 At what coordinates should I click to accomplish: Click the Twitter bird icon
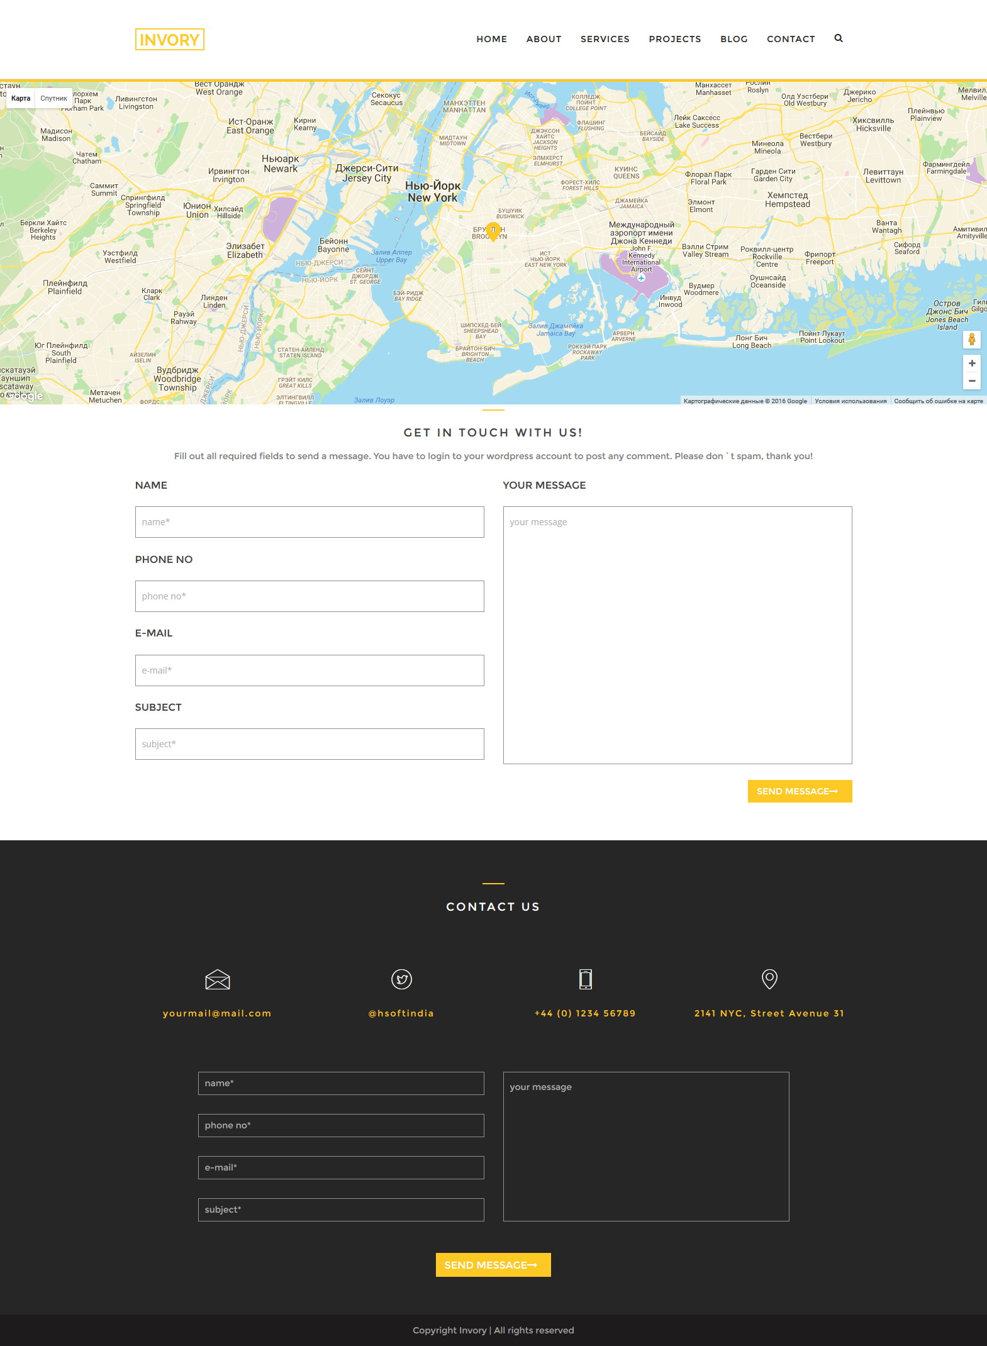tap(401, 979)
